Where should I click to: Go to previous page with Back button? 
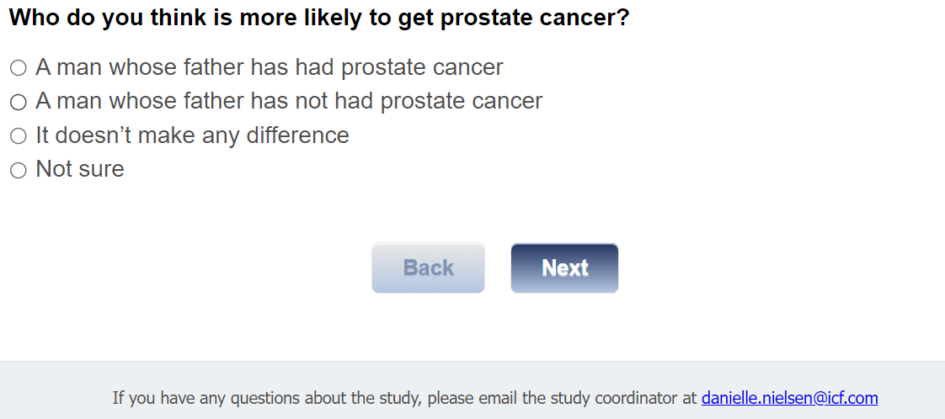coord(428,268)
